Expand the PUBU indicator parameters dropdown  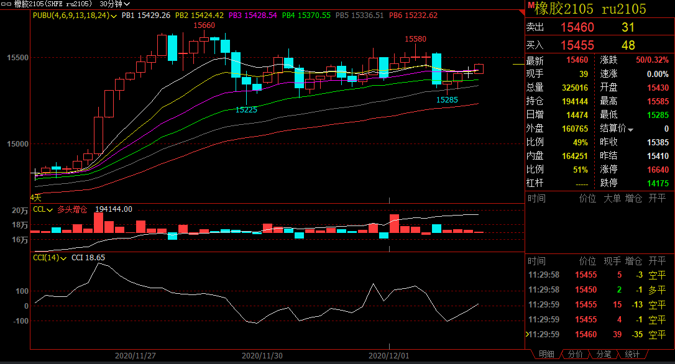coord(113,16)
